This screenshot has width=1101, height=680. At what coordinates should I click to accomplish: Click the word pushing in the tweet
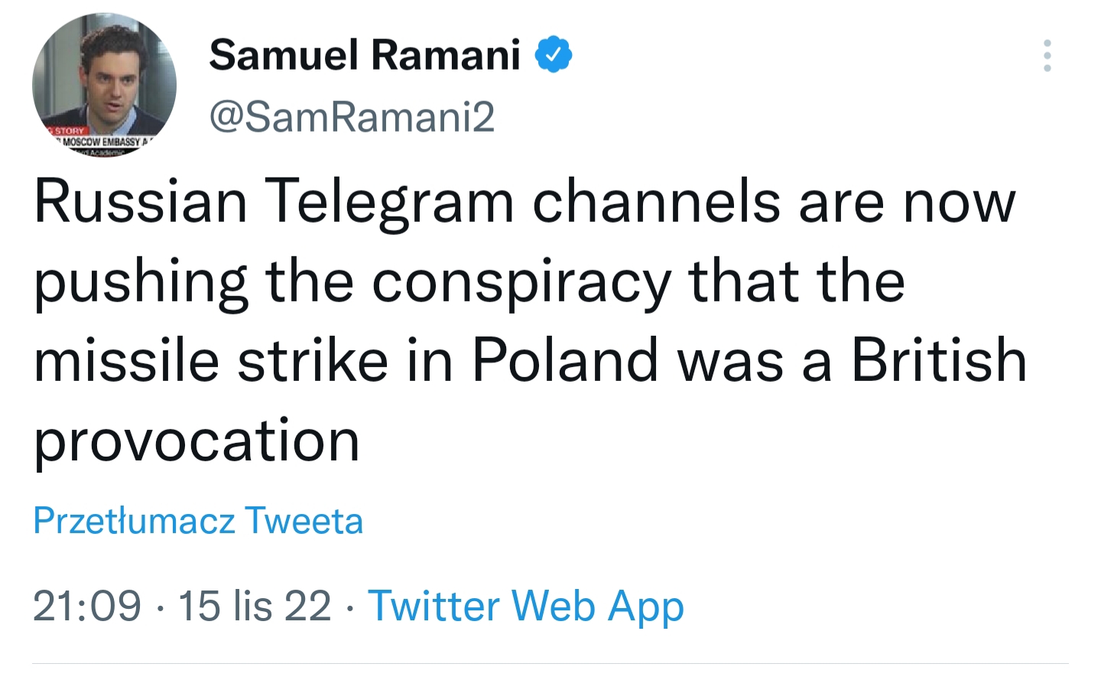click(x=141, y=282)
